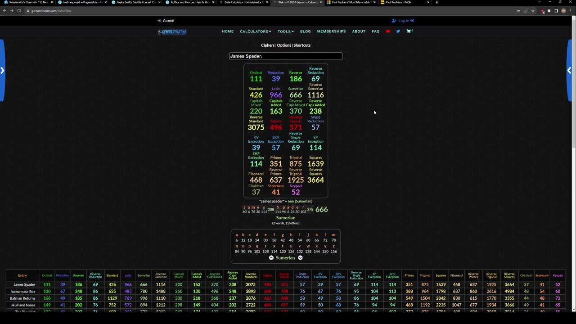The image size is (576, 324).
Task: Open the right blue side panel arrow
Action: [569, 71]
